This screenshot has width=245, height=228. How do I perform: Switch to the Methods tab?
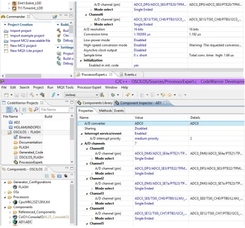[105, 111]
